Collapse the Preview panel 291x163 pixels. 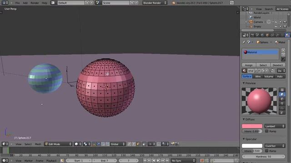(244, 83)
